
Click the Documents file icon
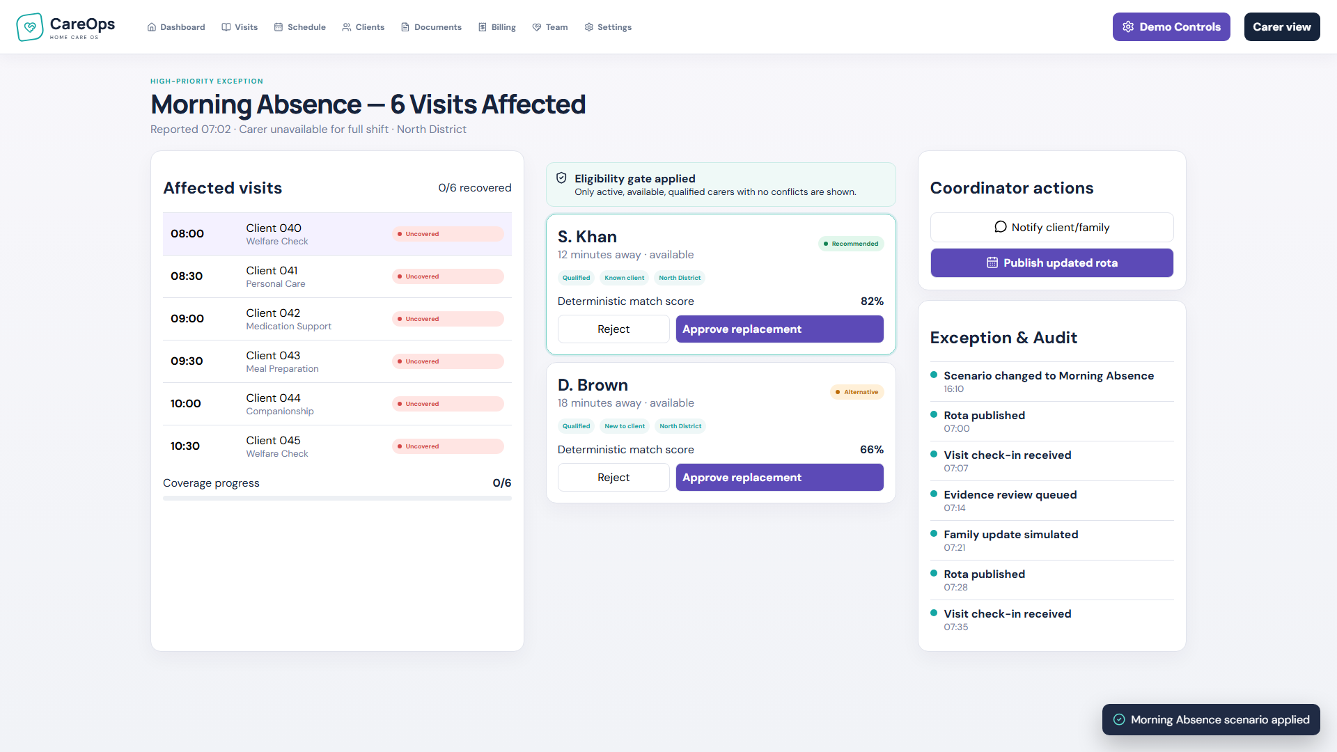coord(405,27)
